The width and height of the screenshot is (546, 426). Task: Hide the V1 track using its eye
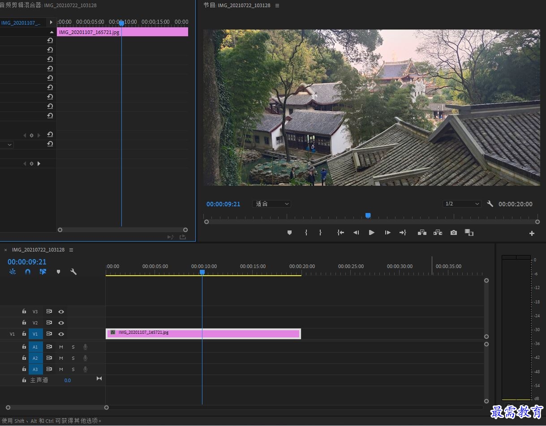(x=61, y=334)
